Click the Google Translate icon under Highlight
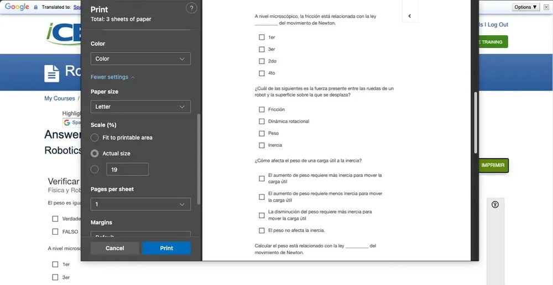This screenshot has height=285, width=553. pyautogui.click(x=67, y=123)
